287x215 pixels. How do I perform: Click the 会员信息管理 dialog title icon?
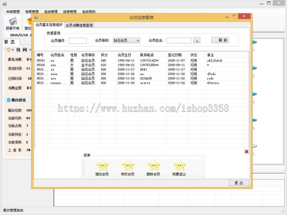coord(36,17)
